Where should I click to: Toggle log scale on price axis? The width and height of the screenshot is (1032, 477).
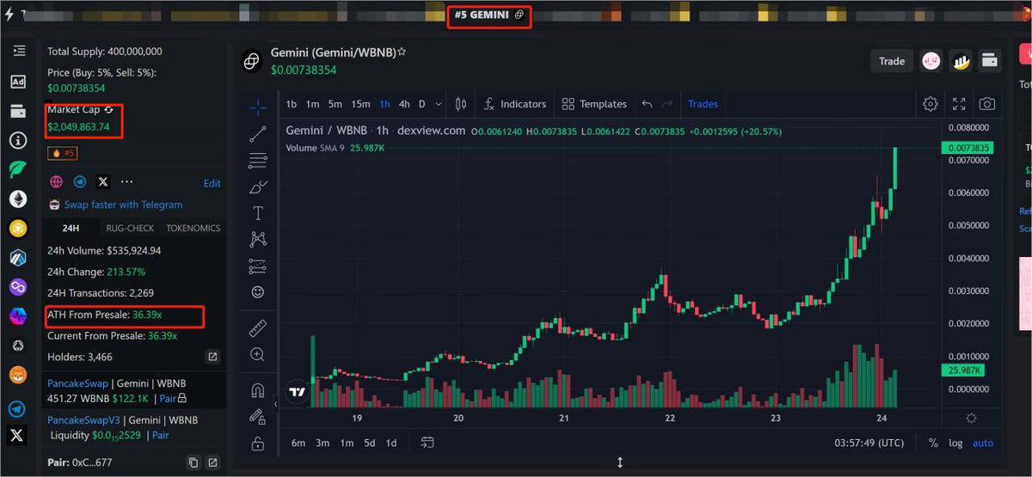point(955,443)
